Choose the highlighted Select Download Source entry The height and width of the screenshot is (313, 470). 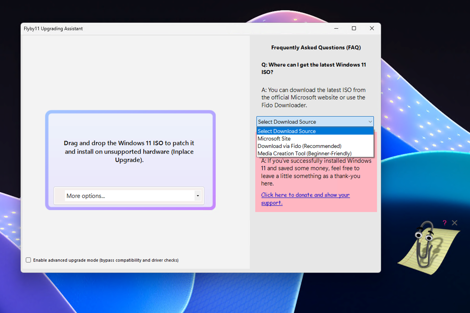coord(315,131)
